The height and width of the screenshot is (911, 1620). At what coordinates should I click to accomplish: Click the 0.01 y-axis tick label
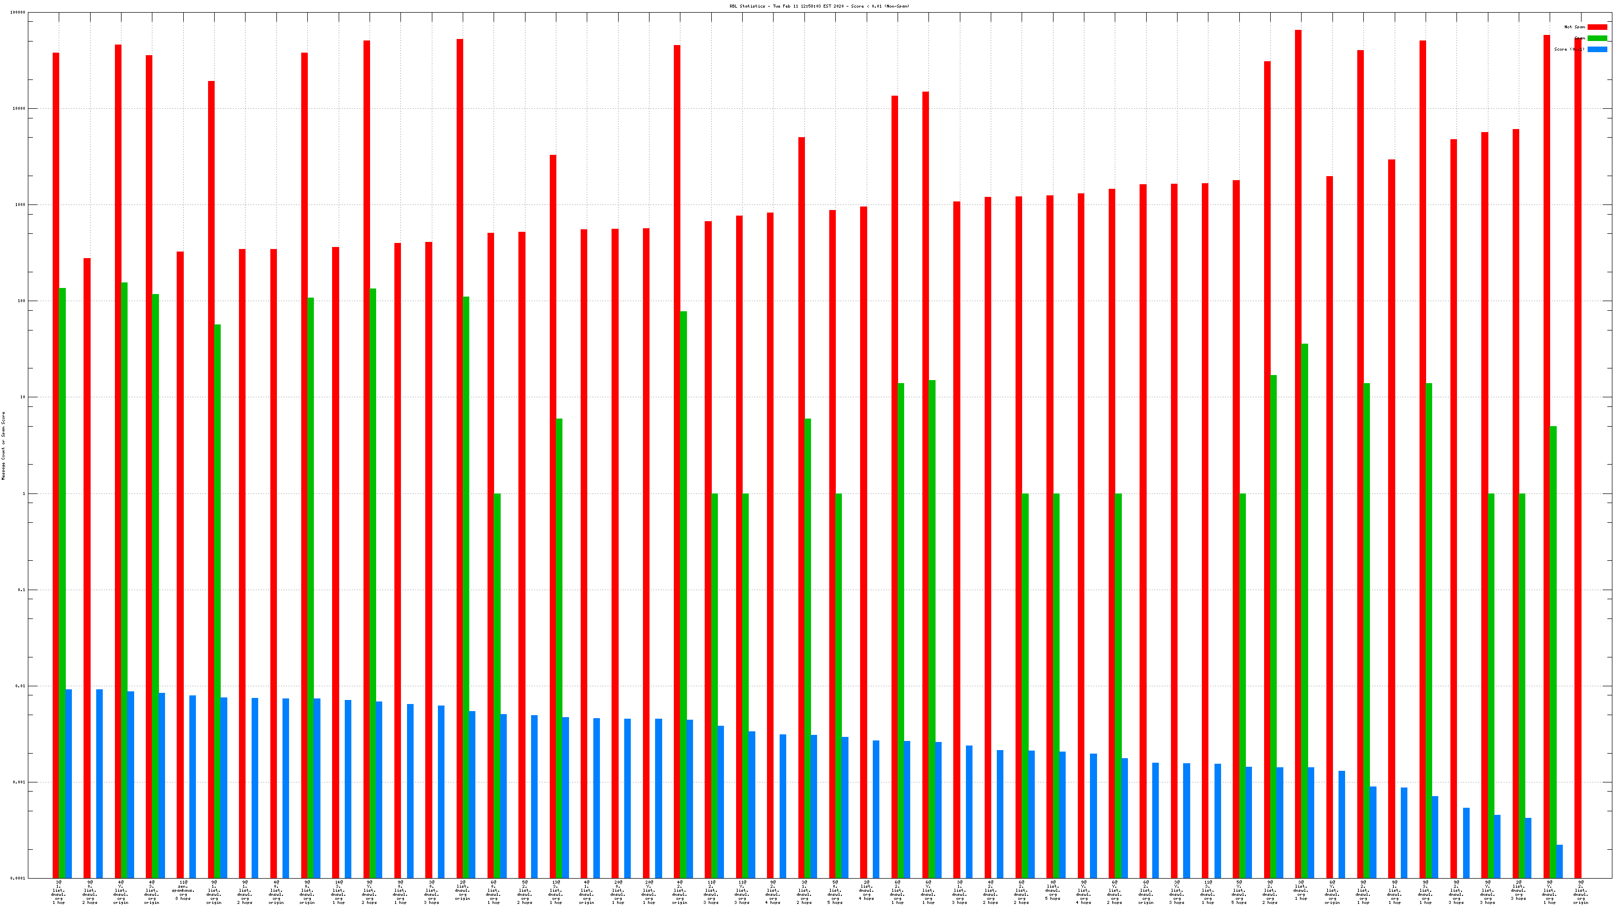pos(21,686)
